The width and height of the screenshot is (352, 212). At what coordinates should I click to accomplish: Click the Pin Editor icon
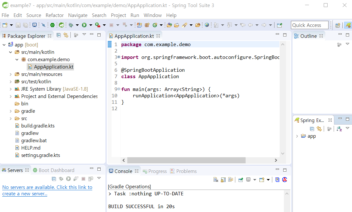click(279, 25)
